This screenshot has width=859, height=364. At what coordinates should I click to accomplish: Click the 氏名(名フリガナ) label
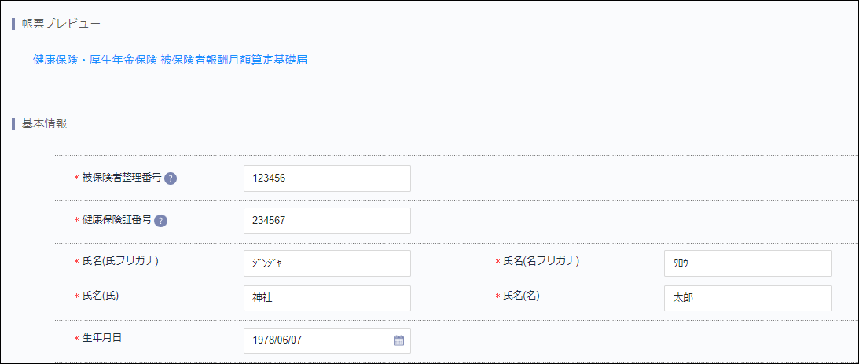click(541, 262)
